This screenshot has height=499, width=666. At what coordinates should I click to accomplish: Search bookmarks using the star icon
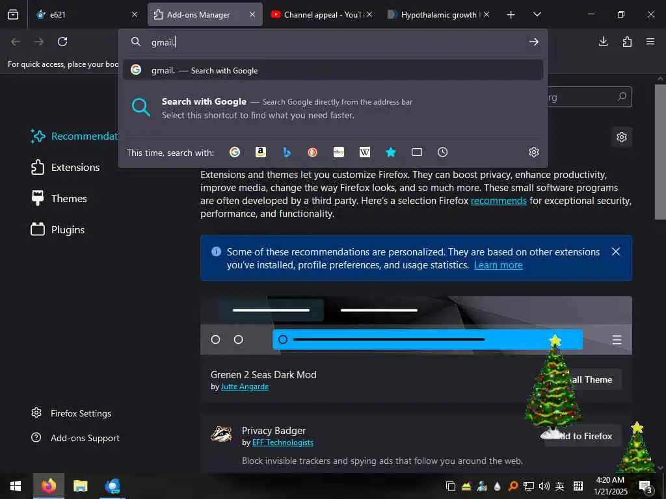click(391, 152)
